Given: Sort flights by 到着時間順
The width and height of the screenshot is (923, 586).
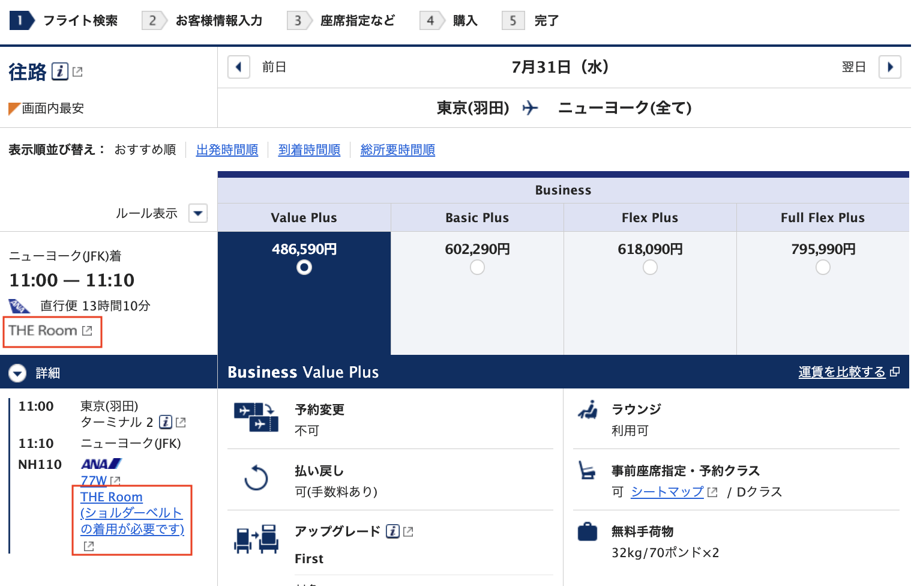Looking at the screenshot, I should click(309, 150).
